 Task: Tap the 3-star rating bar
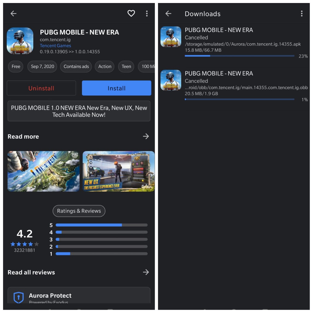click(x=102, y=239)
